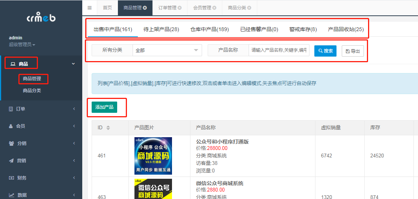This screenshot has width=418, height=199.
Task: Click the ID cell 463
Action: coord(101,197)
